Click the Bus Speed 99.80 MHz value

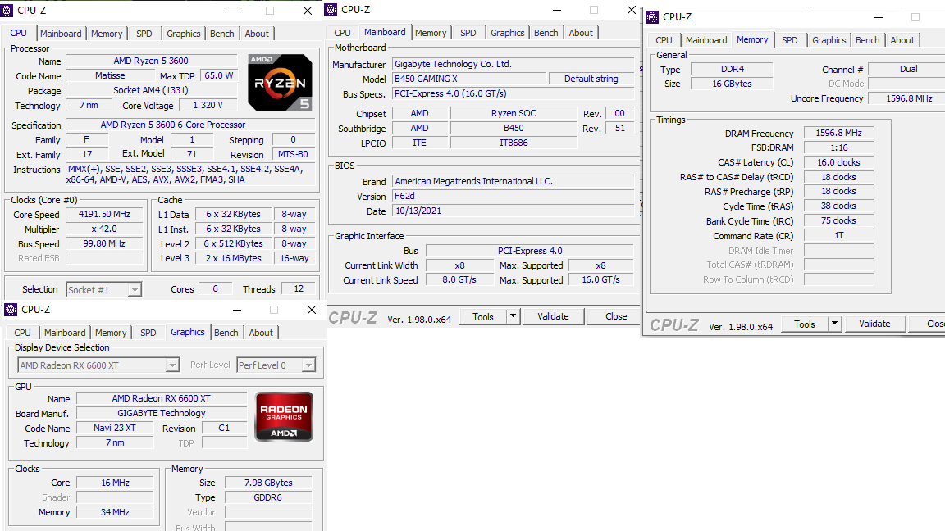[104, 244]
